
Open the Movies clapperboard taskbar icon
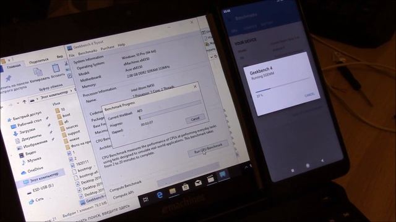[x=210, y=179]
